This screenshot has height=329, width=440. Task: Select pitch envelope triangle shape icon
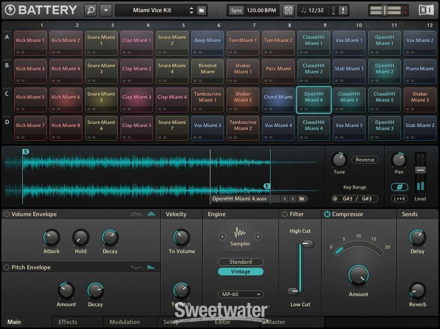[151, 267]
